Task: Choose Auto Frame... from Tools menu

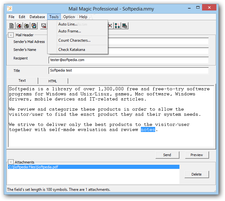Action: pyautogui.click(x=78, y=31)
